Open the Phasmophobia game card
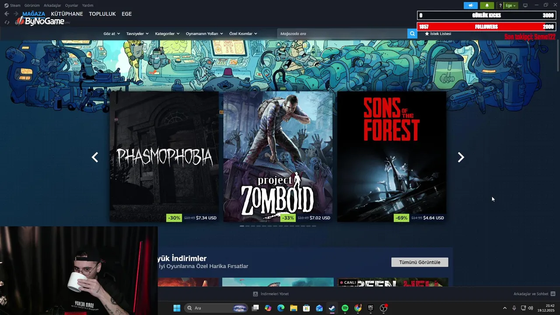 [x=164, y=157]
